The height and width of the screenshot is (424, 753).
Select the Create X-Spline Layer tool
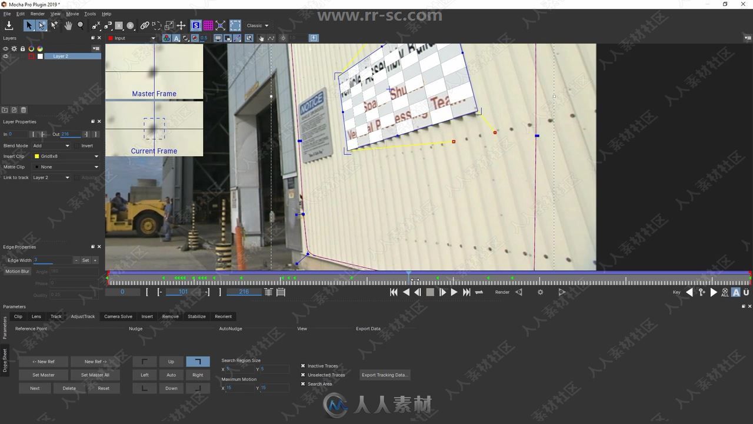[96, 25]
